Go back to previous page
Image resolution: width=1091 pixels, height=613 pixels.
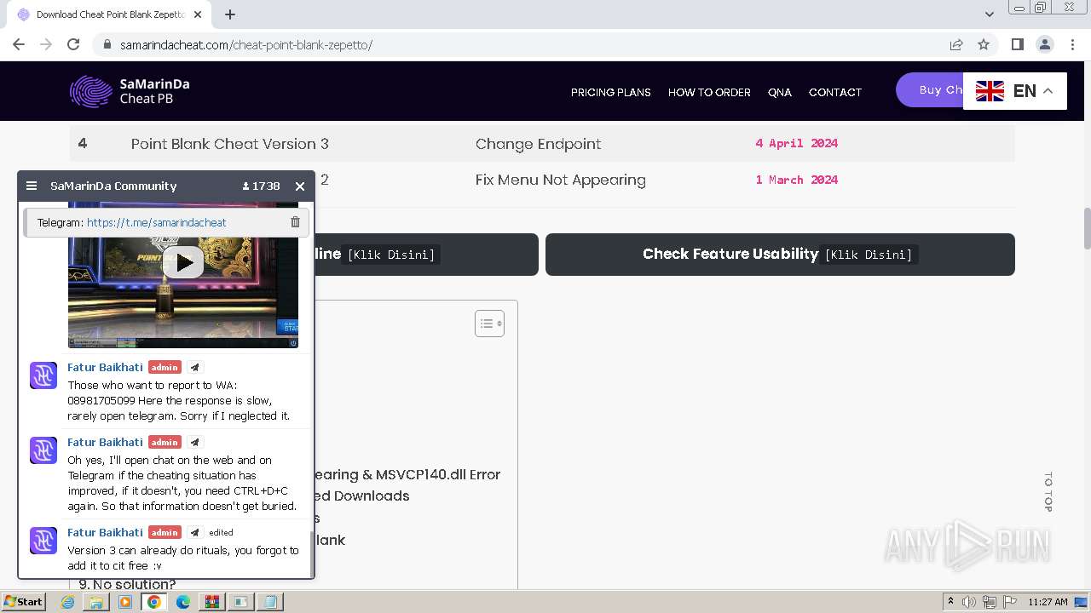(19, 44)
